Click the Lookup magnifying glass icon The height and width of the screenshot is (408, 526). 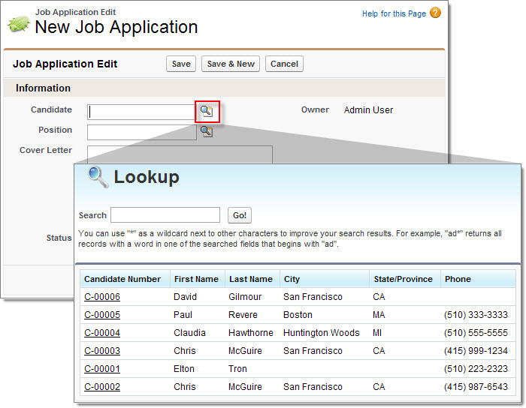[x=98, y=177]
